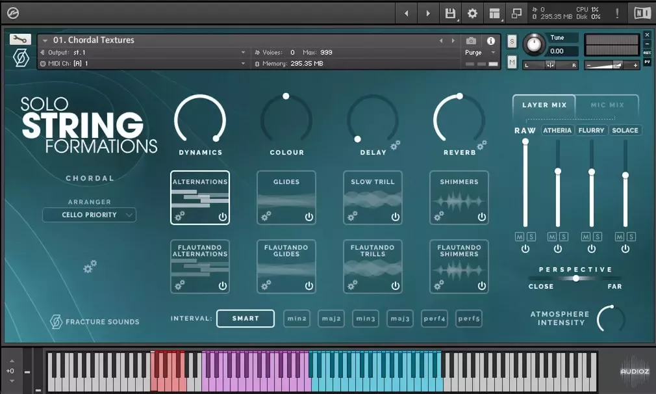Show the instrument info icon
This screenshot has width=656, height=394.
tap(491, 40)
